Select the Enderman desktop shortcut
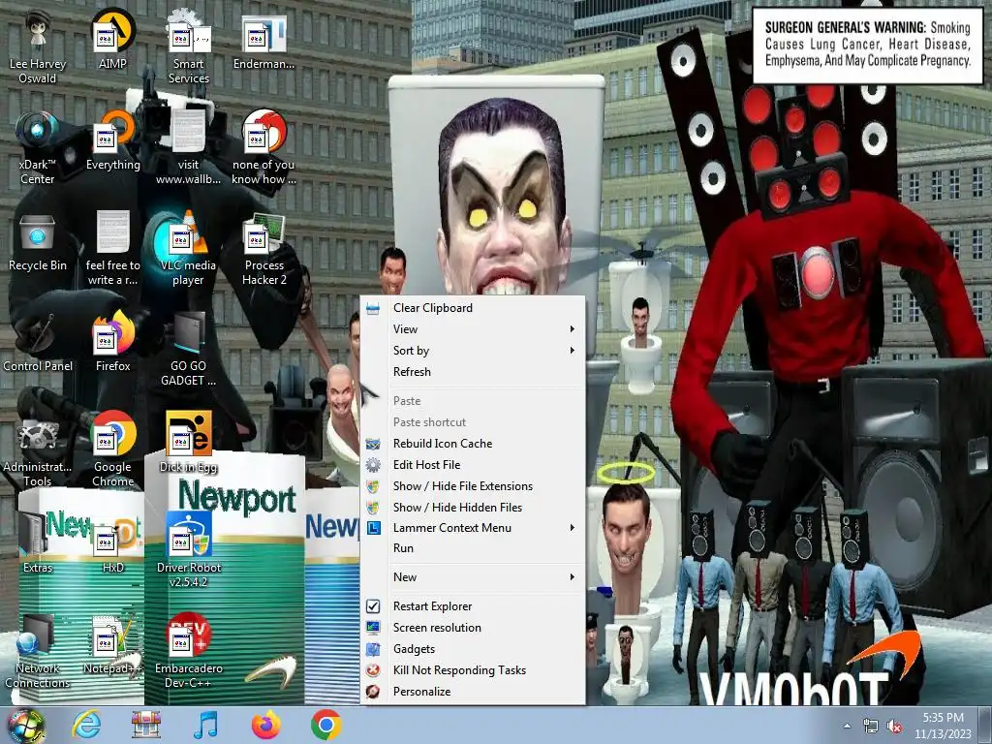The height and width of the screenshot is (744, 992). (x=263, y=41)
